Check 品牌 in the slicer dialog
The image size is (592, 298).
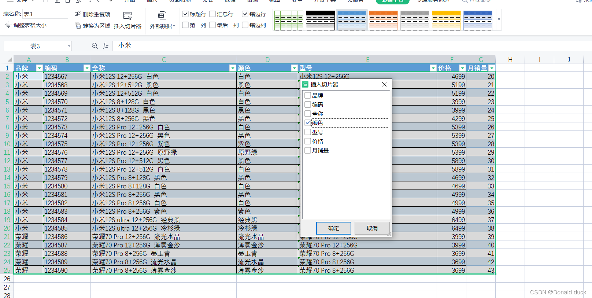[308, 95]
